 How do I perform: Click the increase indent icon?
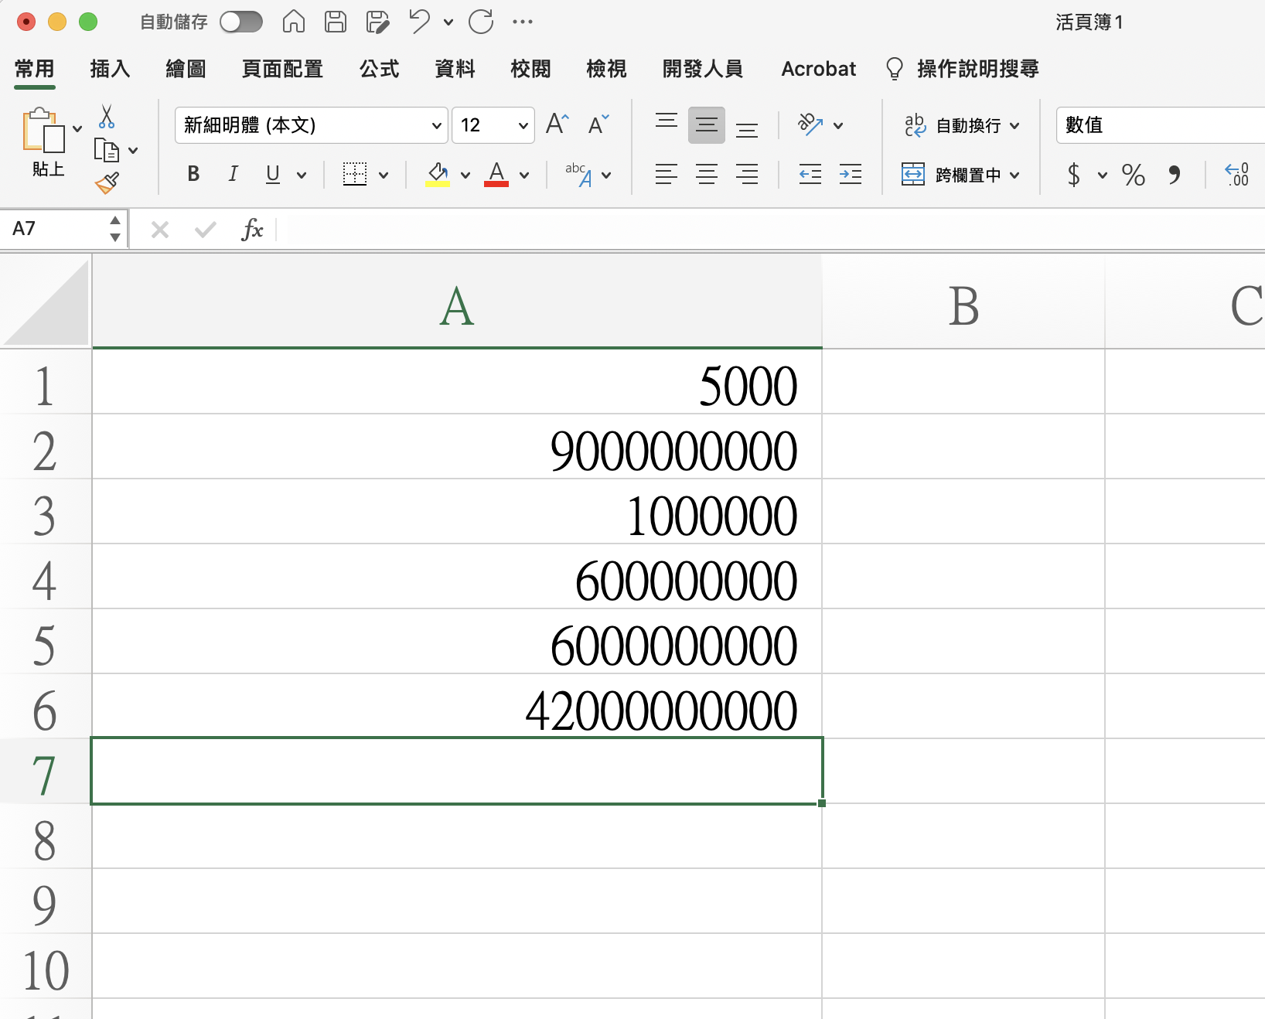tap(850, 175)
